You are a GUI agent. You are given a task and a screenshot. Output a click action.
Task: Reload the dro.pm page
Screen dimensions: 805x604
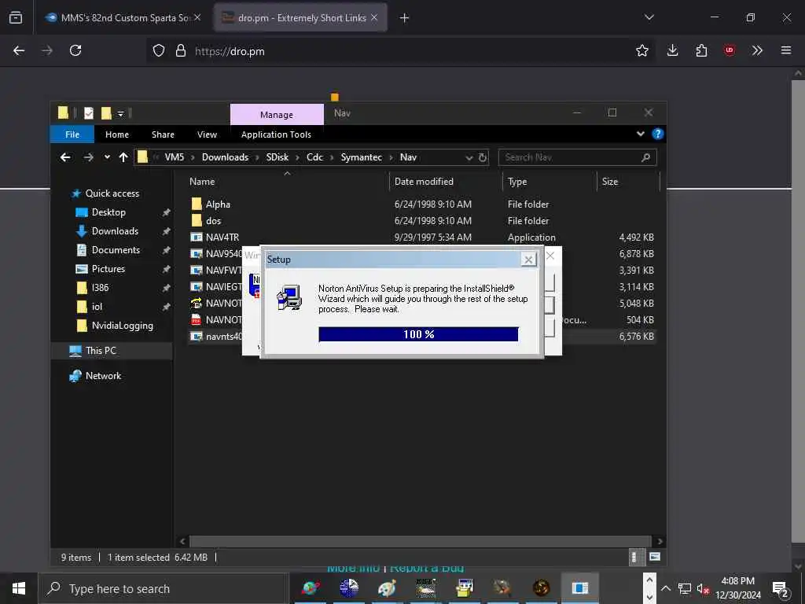pyautogui.click(x=75, y=50)
